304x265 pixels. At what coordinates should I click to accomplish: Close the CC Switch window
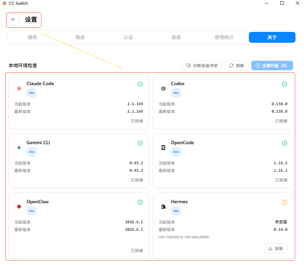(x=298, y=3)
